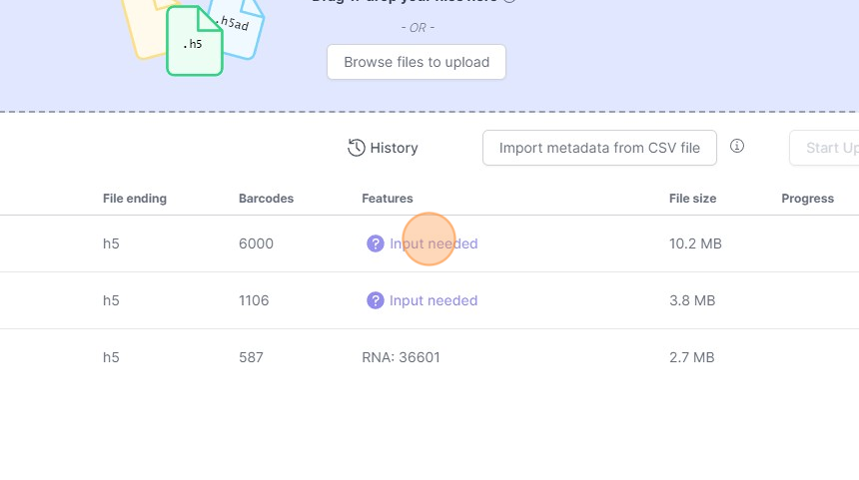This screenshot has height=480, width=859.
Task: Open "Input needed" text for 3.8 MB file
Action: pos(433,300)
